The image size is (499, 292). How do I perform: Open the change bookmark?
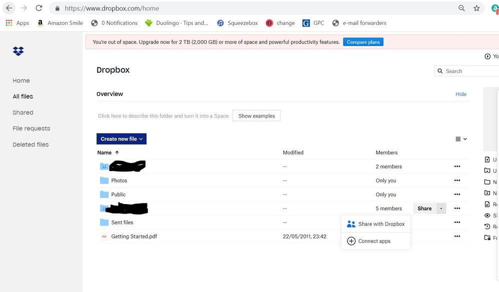tap(280, 23)
